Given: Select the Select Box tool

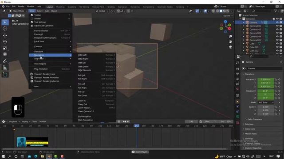Looking at the screenshot, I should click(5, 23).
